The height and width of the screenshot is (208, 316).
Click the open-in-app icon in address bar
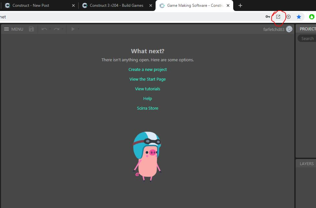coord(278,17)
